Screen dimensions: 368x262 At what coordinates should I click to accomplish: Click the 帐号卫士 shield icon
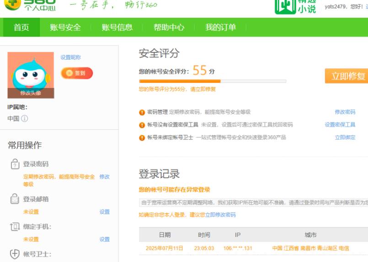coord(15,254)
